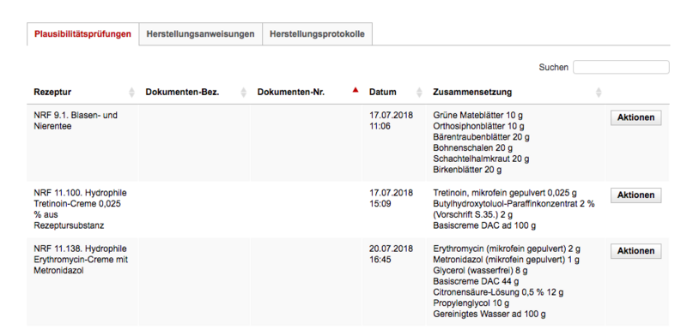Open Aktionen for Tretinoin-Creme row

tap(635, 195)
